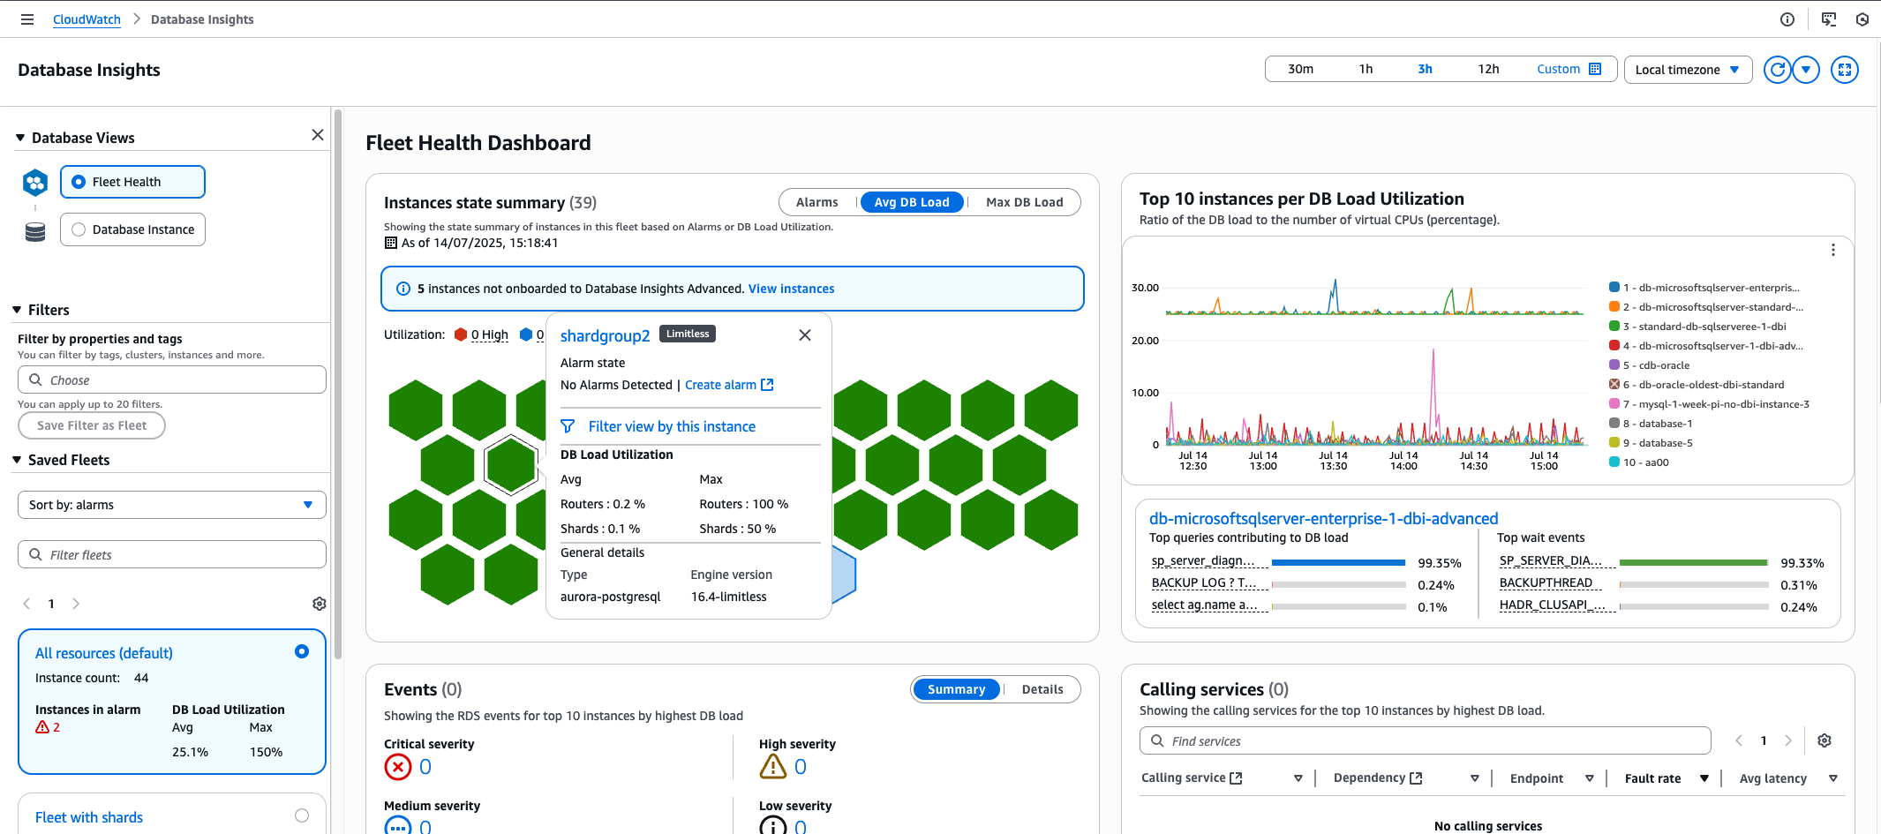Switch state summary to Max DB Load
This screenshot has width=1881, height=834.
(1024, 202)
